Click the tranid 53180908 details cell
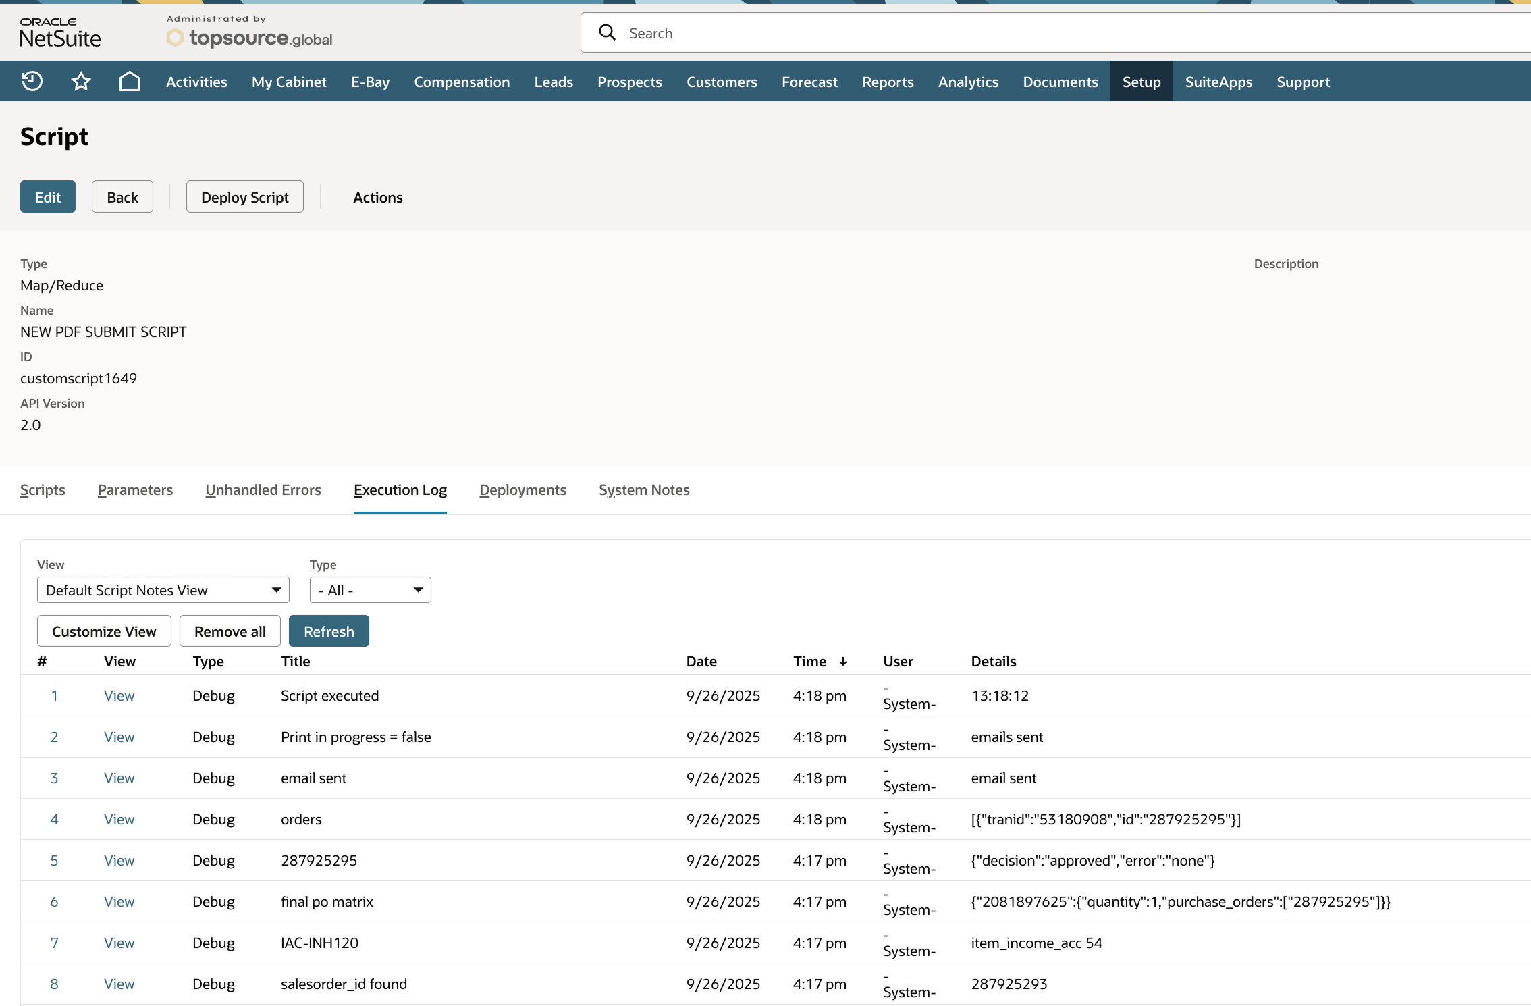Viewport: 1531px width, 1006px height. tap(1106, 819)
